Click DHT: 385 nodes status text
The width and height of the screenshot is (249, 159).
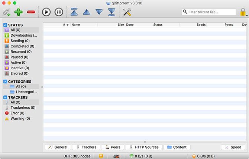(x=77, y=156)
